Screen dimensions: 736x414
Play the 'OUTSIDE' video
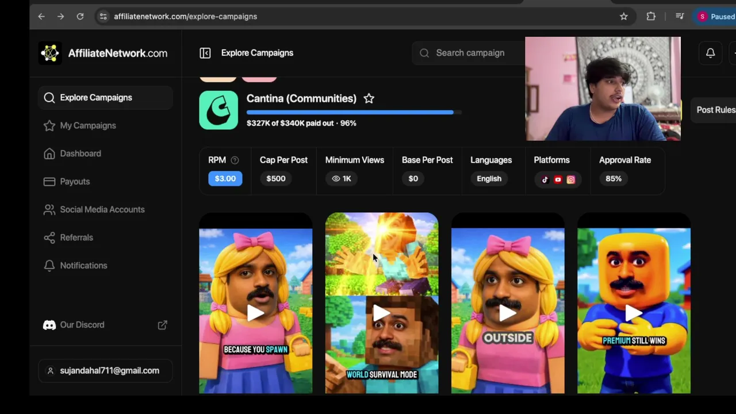tap(508, 312)
